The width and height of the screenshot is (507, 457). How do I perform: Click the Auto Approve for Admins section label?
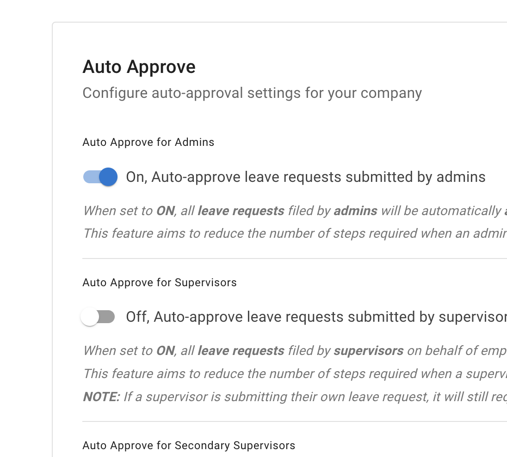[x=148, y=142]
